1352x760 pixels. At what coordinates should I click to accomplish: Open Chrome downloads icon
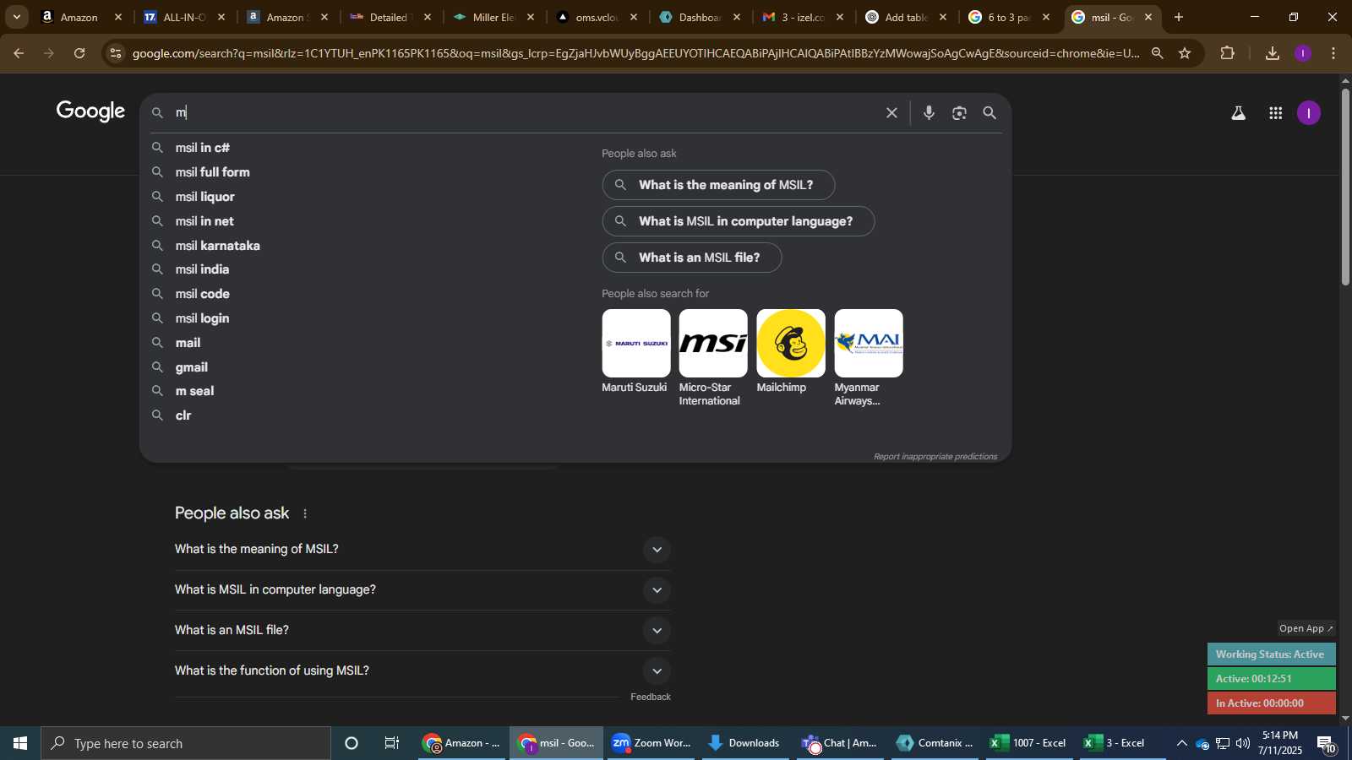(x=1273, y=53)
